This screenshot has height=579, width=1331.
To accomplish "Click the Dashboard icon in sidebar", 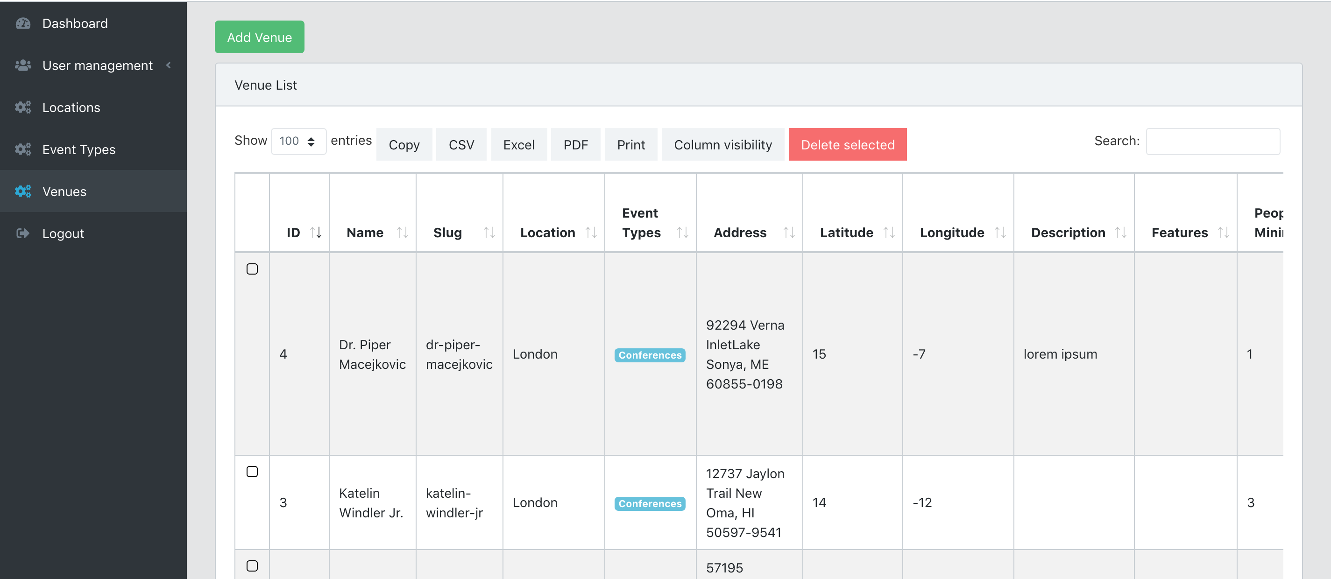I will click(24, 23).
